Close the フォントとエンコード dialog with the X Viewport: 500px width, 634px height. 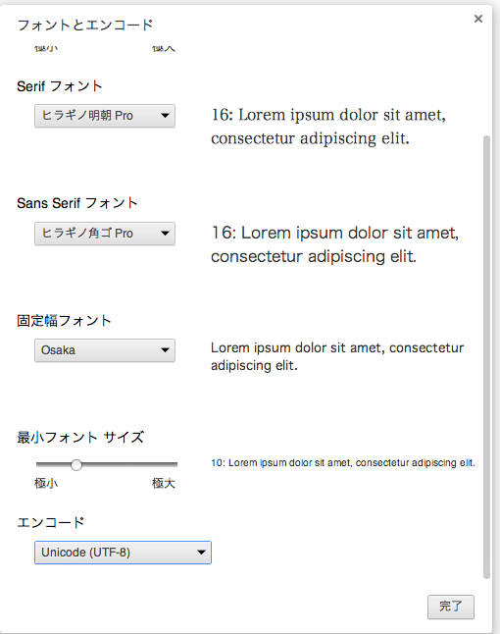point(478,19)
